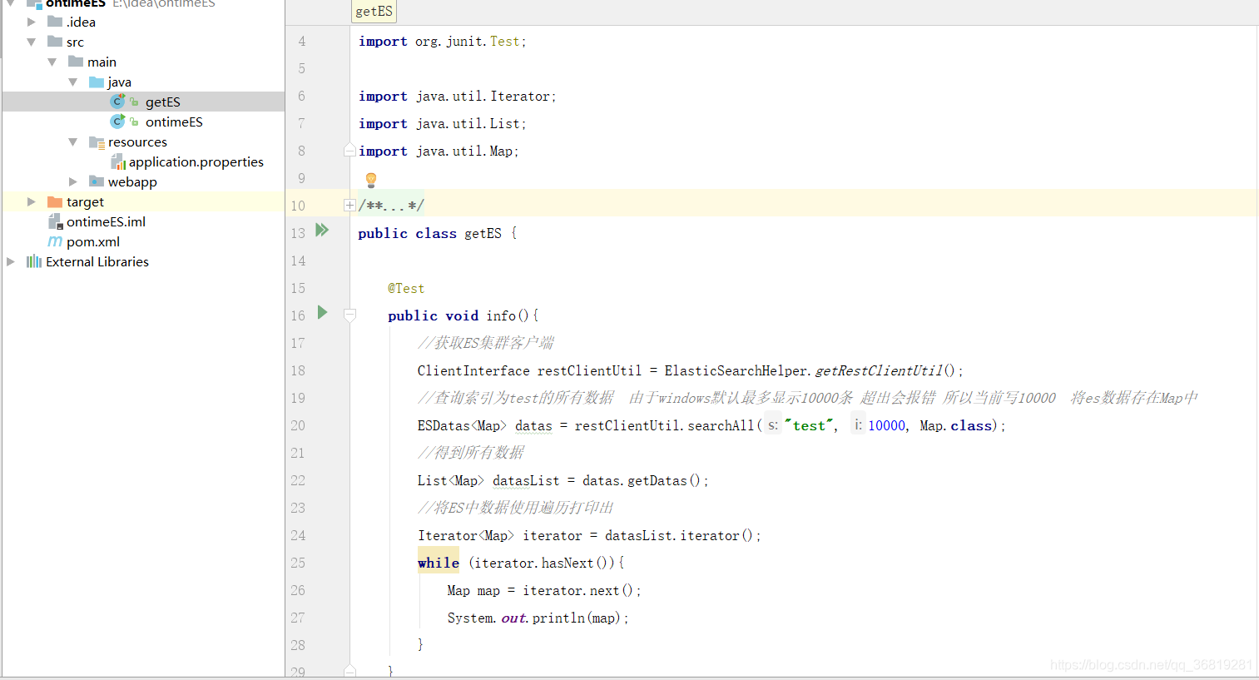Click the while keyword on line 25
The image size is (1259, 680).
click(439, 563)
